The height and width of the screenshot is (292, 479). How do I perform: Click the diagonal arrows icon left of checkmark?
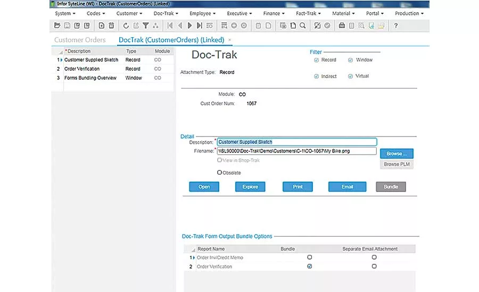tap(317, 25)
